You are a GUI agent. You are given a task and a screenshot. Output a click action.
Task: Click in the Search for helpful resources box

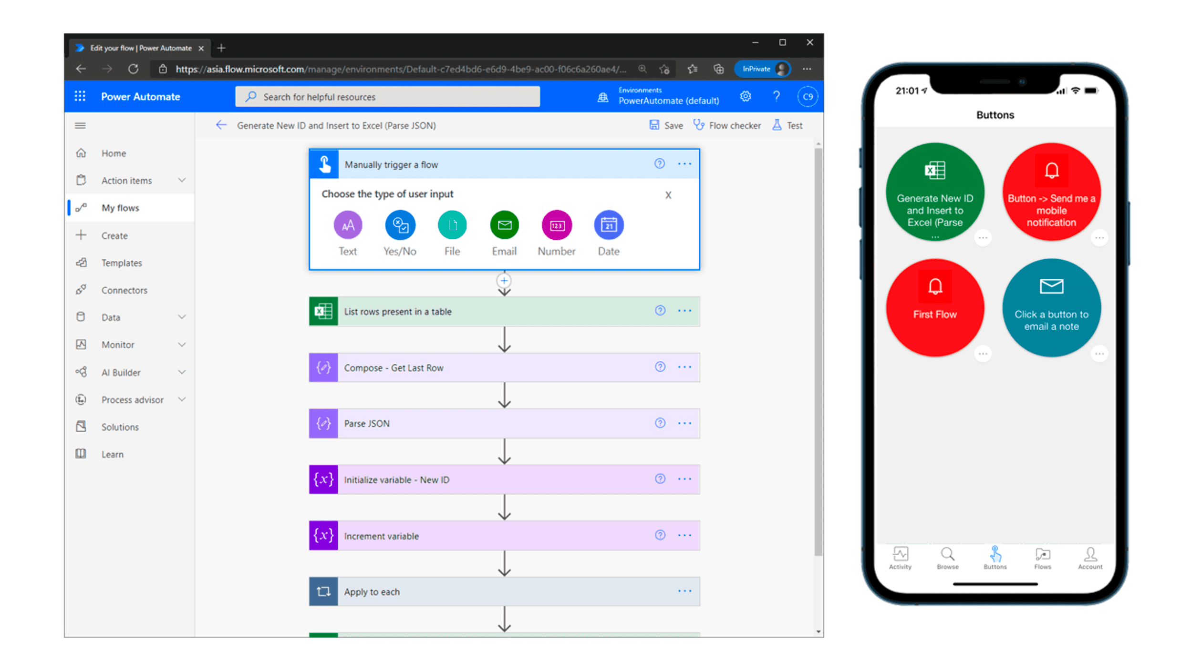387,97
